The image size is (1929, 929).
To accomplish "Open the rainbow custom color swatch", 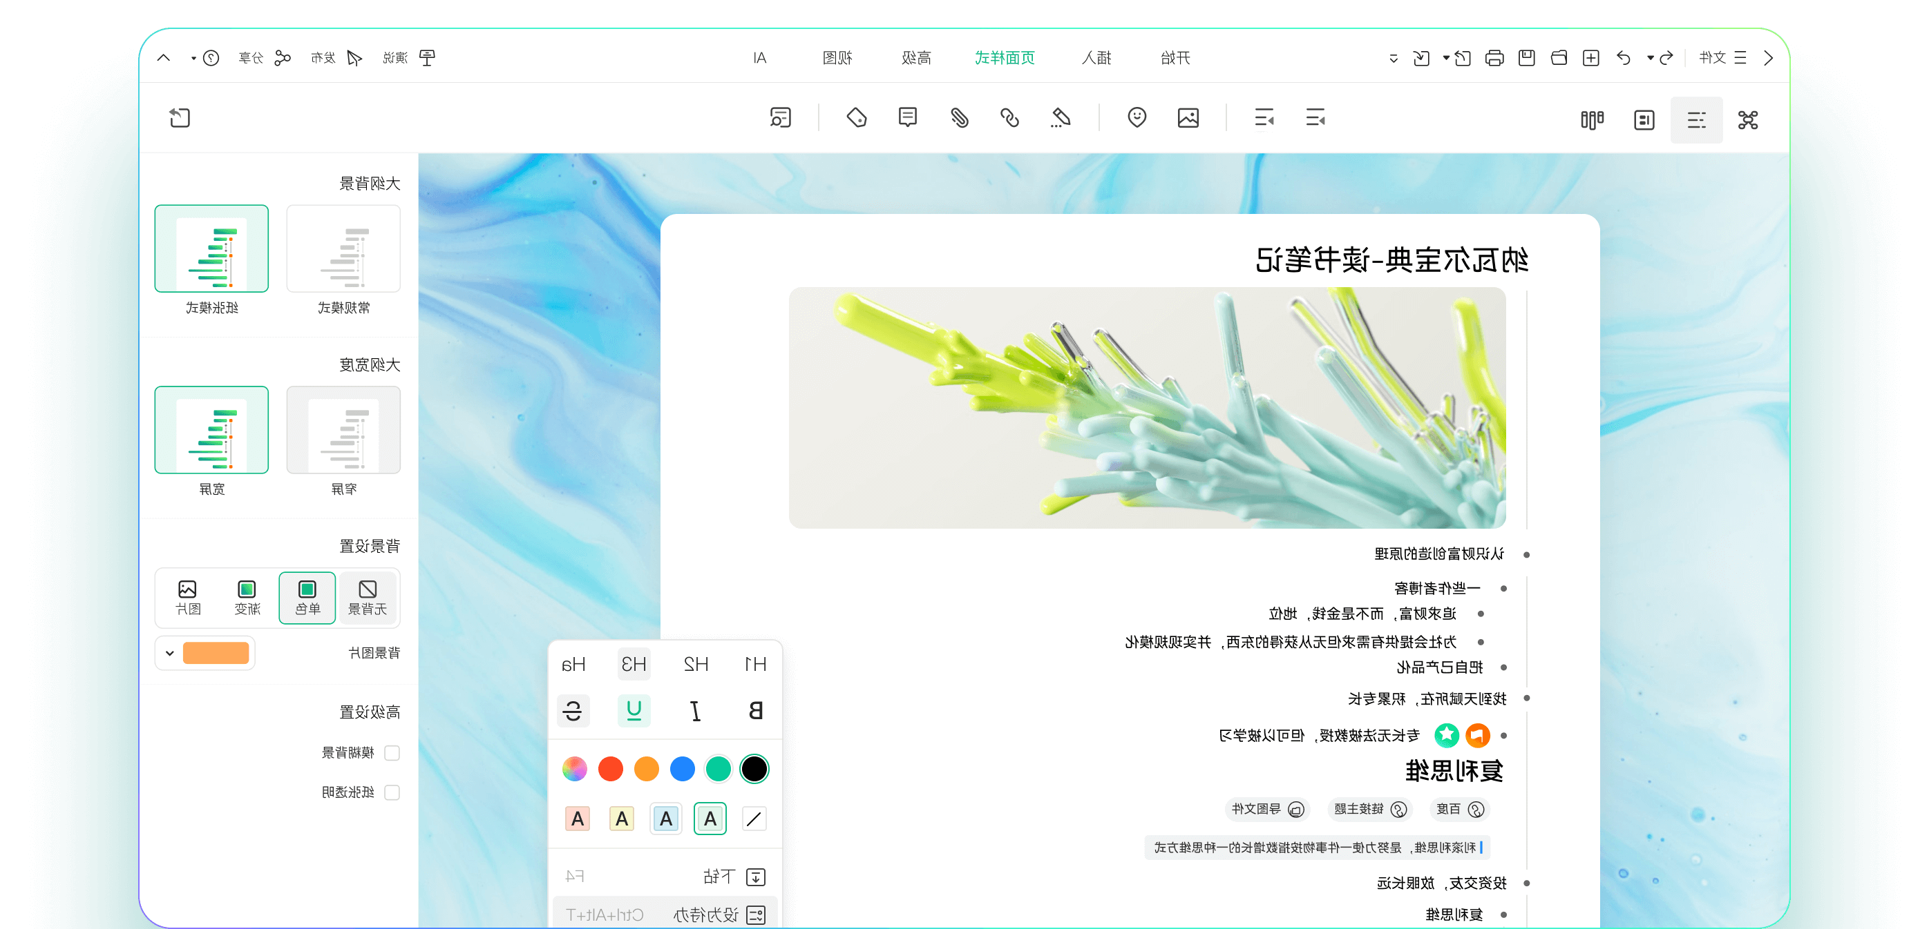I will click(x=574, y=768).
